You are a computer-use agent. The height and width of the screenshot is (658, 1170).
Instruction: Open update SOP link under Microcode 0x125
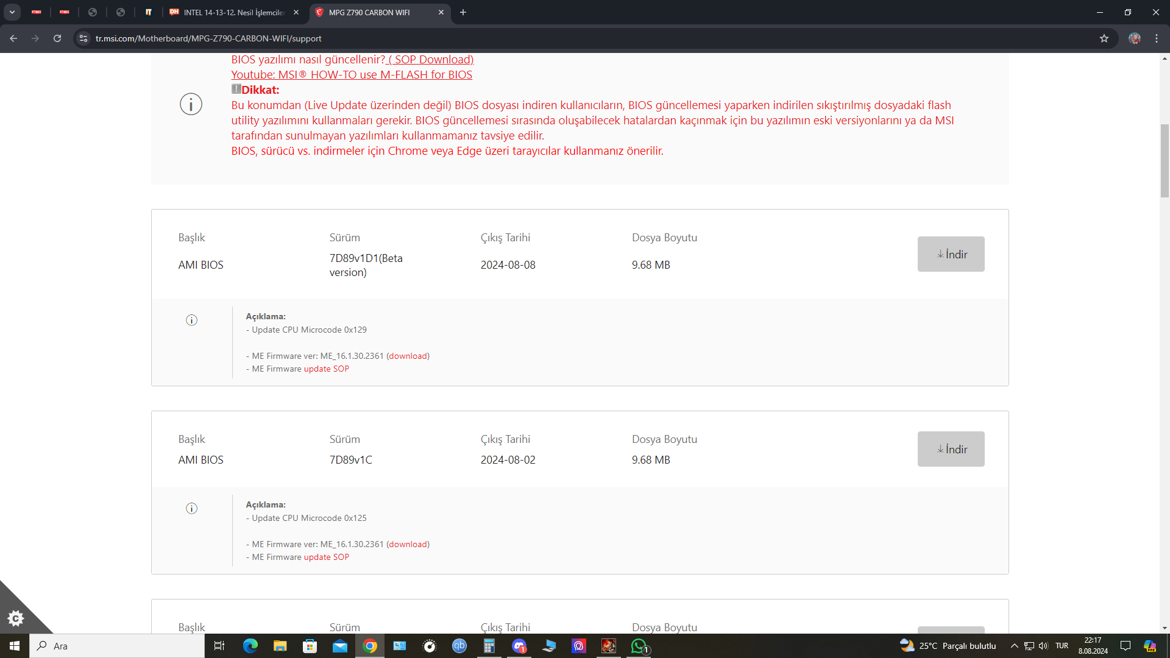pos(327,557)
